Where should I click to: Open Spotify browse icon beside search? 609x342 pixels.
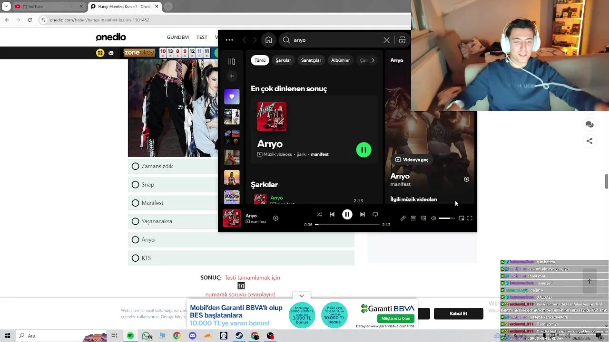pos(402,40)
